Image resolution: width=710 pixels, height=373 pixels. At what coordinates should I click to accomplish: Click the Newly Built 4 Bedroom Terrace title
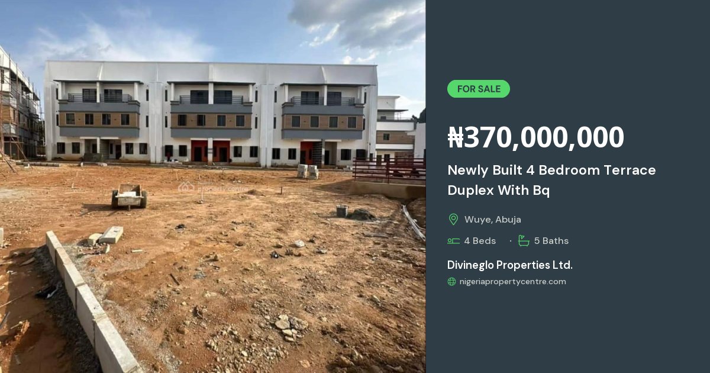coord(551,171)
